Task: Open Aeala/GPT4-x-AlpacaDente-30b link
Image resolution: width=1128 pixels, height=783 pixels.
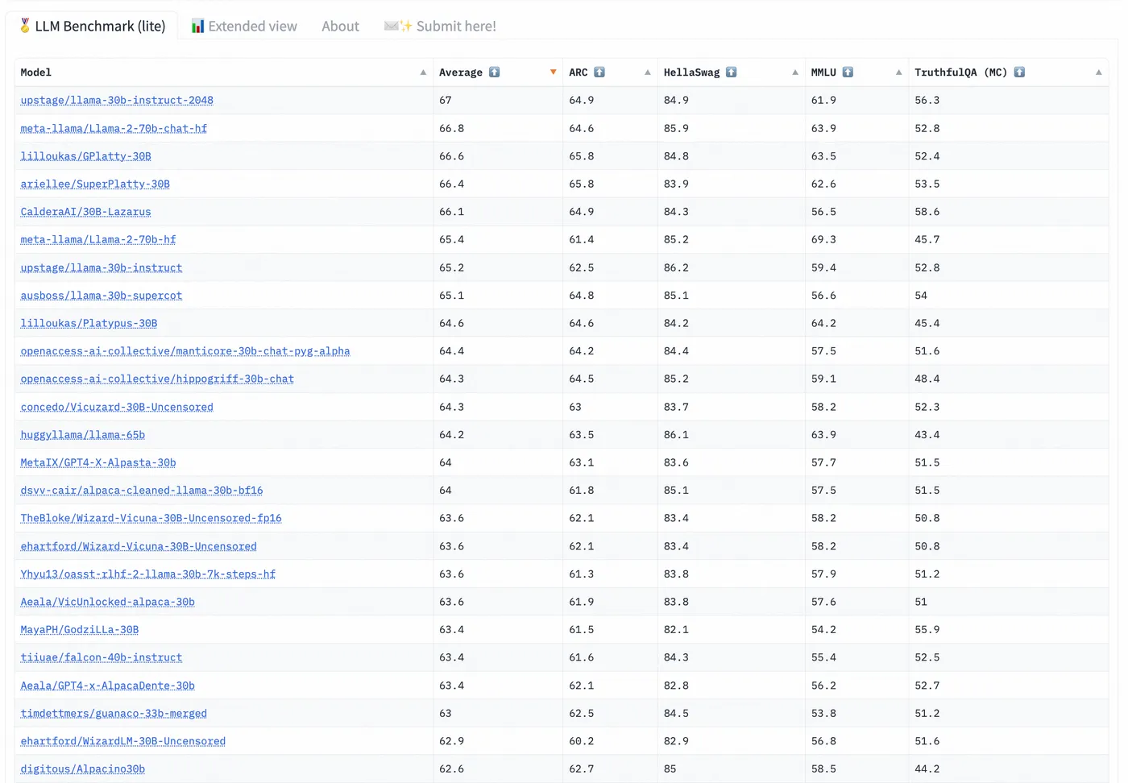Action: coord(107,686)
